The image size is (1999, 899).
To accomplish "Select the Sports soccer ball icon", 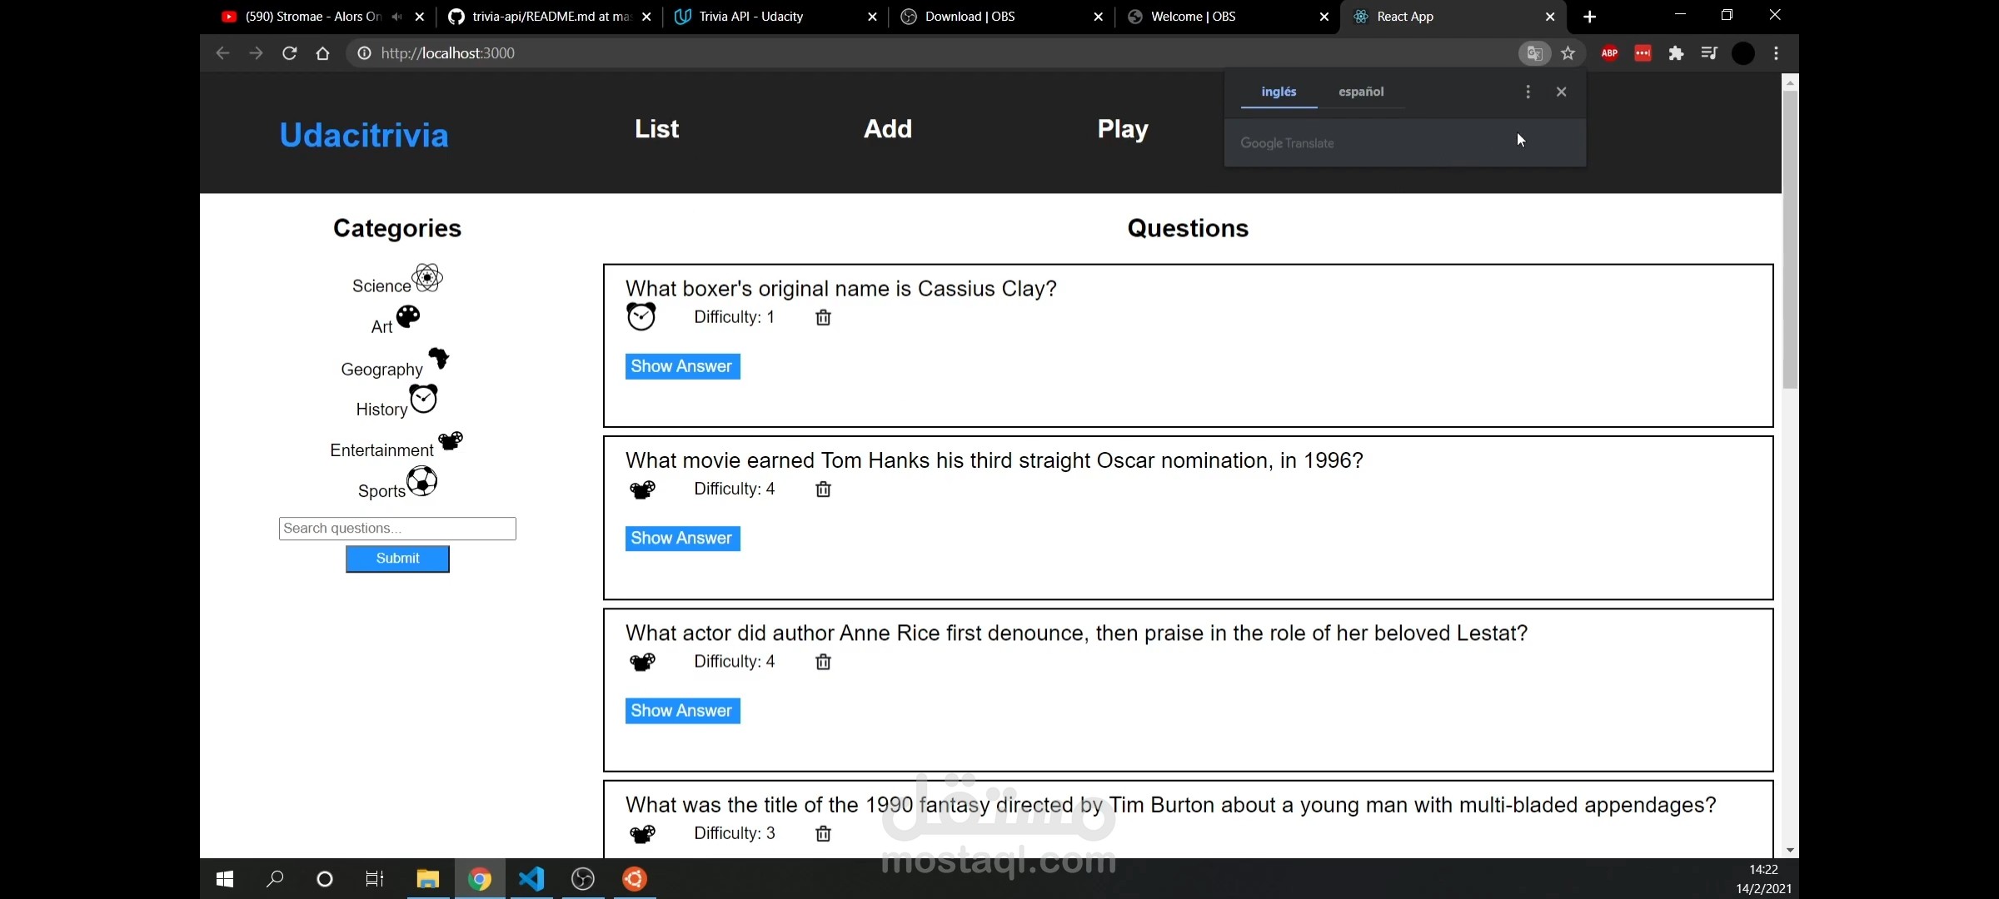I will coord(422,481).
